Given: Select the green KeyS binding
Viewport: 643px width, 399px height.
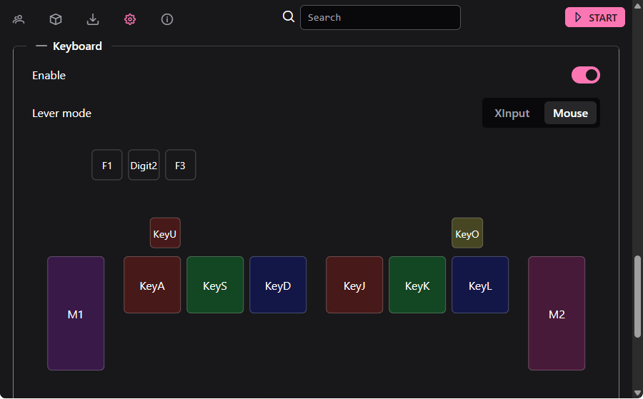Looking at the screenshot, I should coord(215,285).
